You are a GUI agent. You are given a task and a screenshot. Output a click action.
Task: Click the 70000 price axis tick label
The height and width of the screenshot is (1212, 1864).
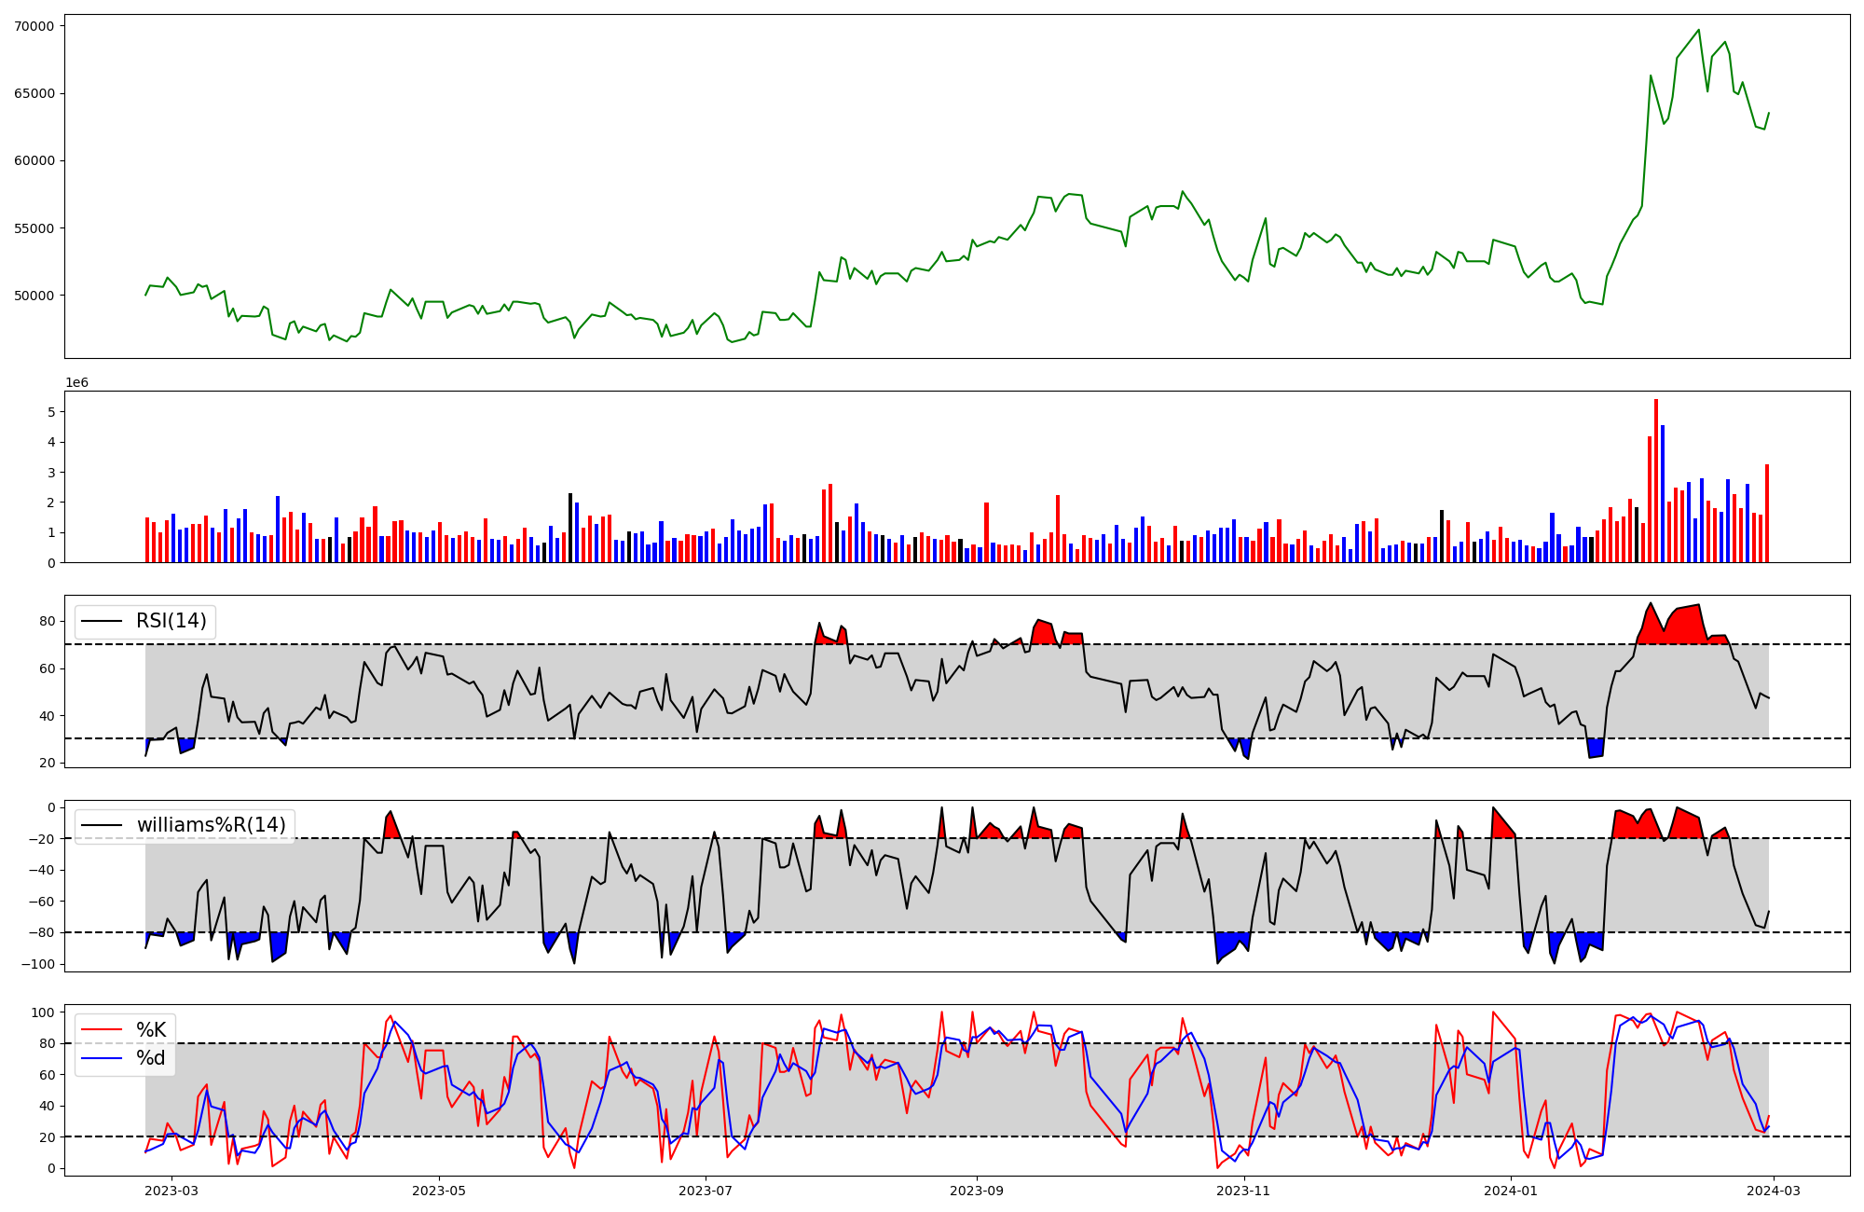pyautogui.click(x=34, y=26)
